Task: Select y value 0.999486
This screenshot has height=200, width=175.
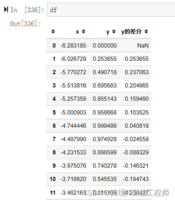Action: tap(104, 126)
